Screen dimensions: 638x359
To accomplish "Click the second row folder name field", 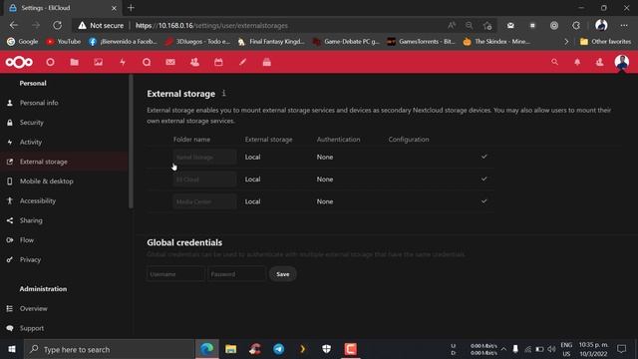I will pyautogui.click(x=204, y=179).
